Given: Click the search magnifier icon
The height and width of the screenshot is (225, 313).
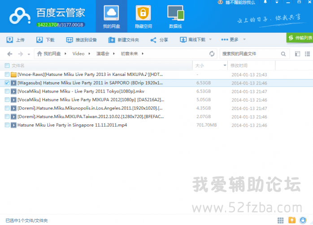Looking at the screenshot, I should pos(283,54).
